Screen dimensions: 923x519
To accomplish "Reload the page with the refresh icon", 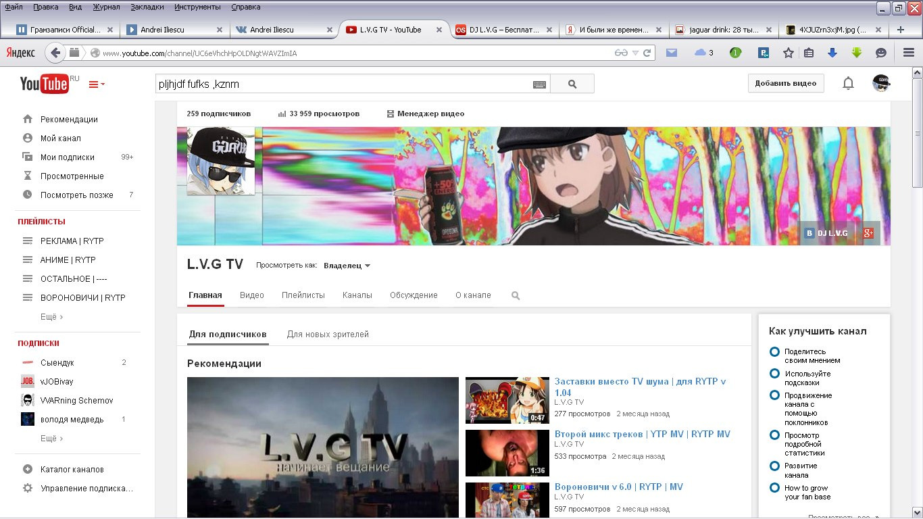I will click(647, 53).
